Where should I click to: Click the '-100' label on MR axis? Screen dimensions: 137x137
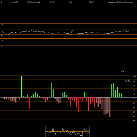134,121
